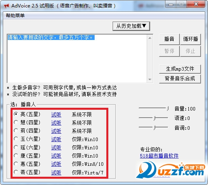Open the 518超市播音软件 link
The height and width of the screenshot is (185, 208).
point(159,156)
